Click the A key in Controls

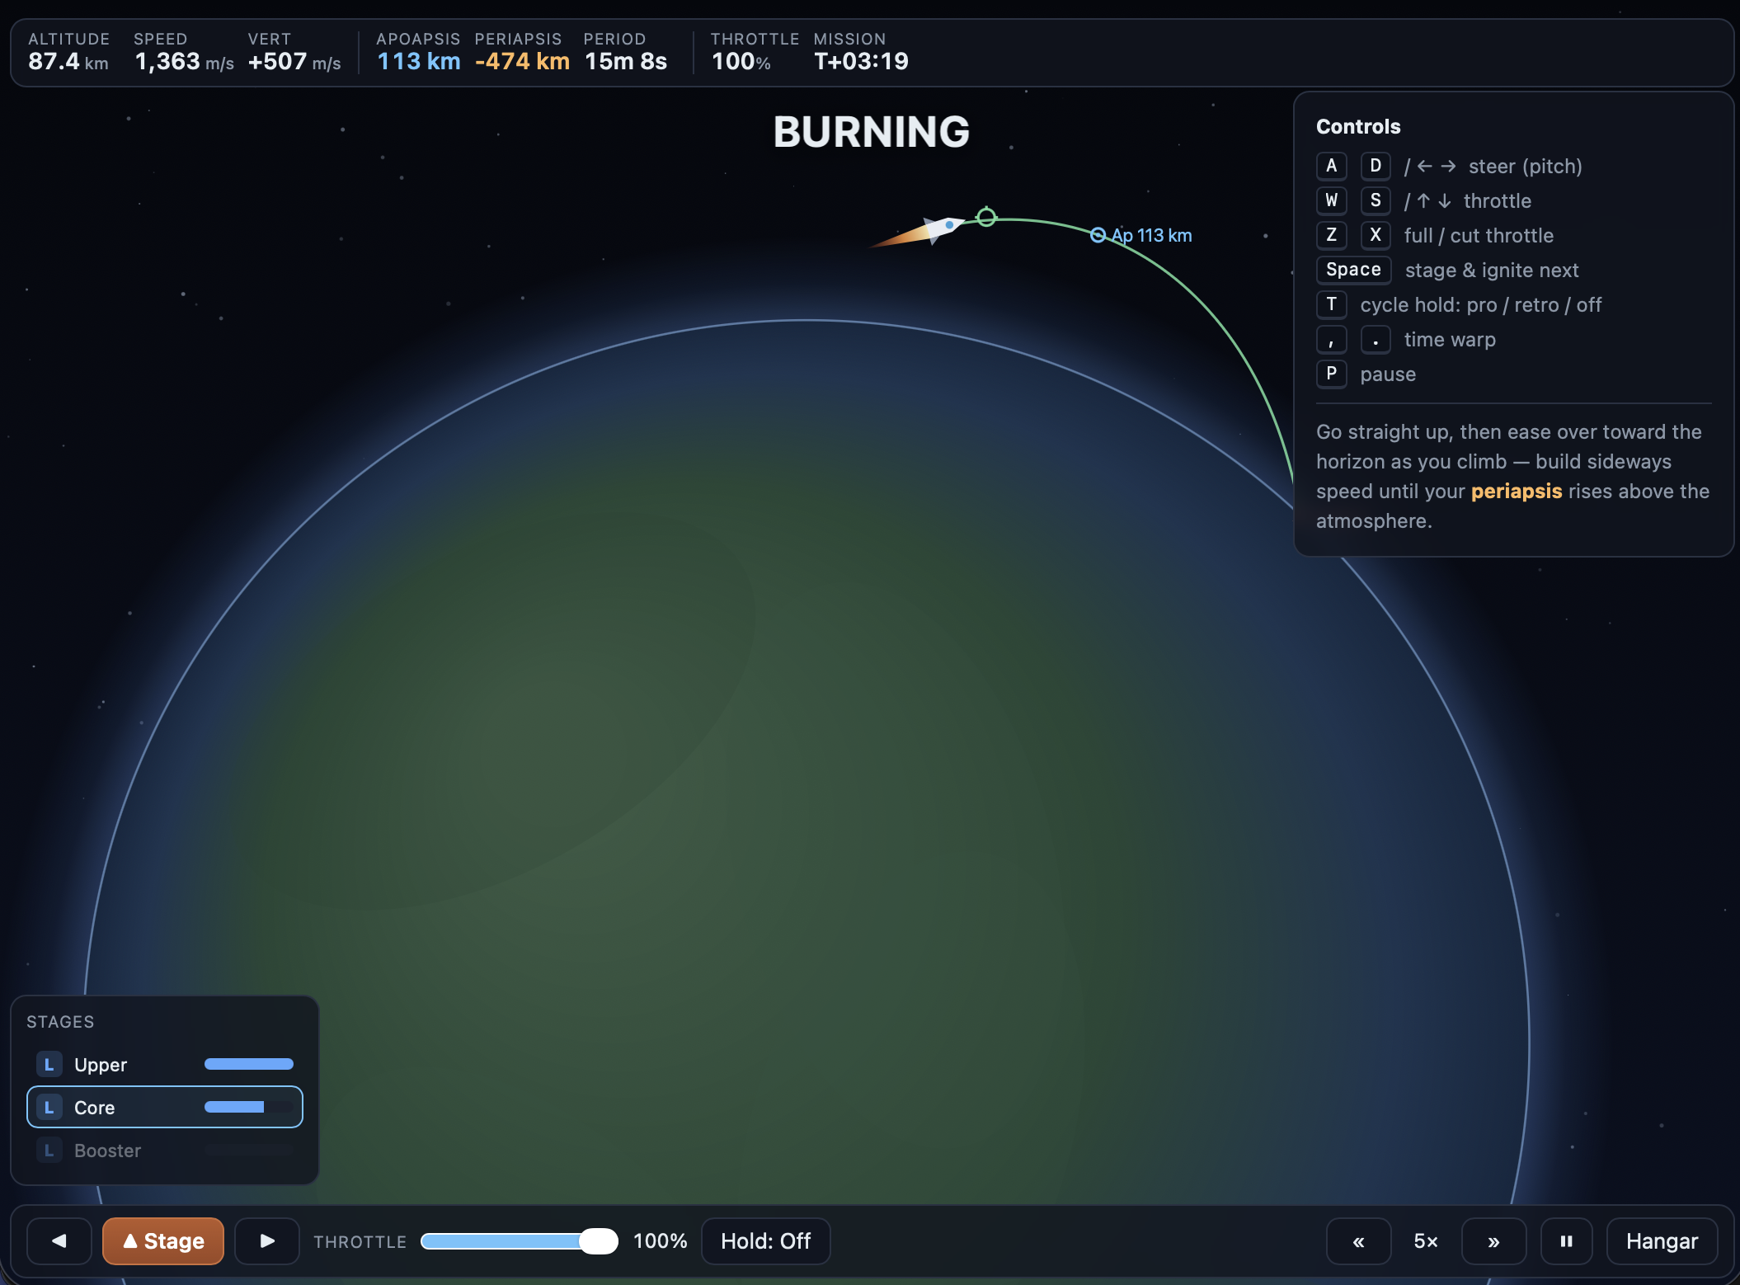click(x=1331, y=166)
